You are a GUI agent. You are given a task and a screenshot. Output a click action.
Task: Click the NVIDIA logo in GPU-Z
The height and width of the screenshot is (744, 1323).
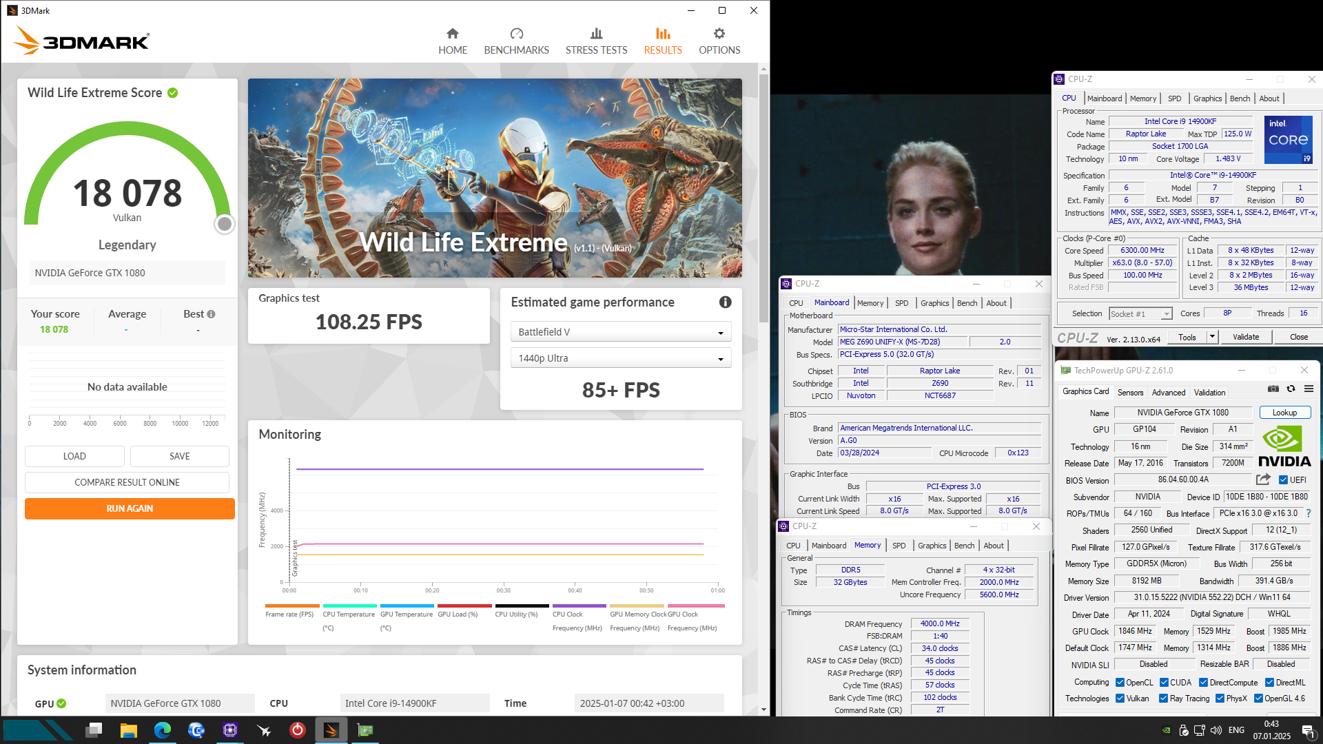1284,446
